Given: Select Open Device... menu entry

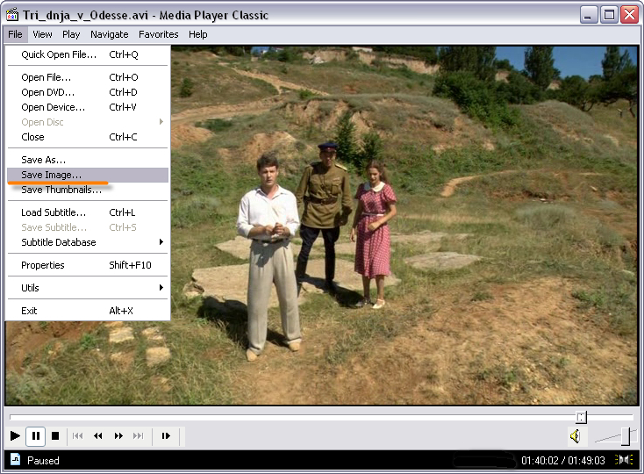Looking at the screenshot, I should pos(88,107).
